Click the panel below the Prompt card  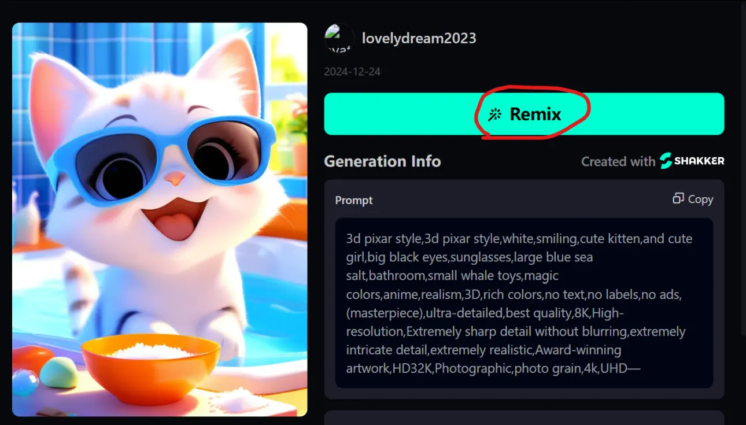[x=524, y=417]
